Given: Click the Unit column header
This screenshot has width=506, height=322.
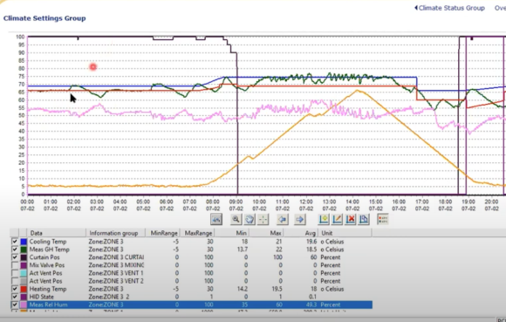Looking at the screenshot, I should 345,233.
